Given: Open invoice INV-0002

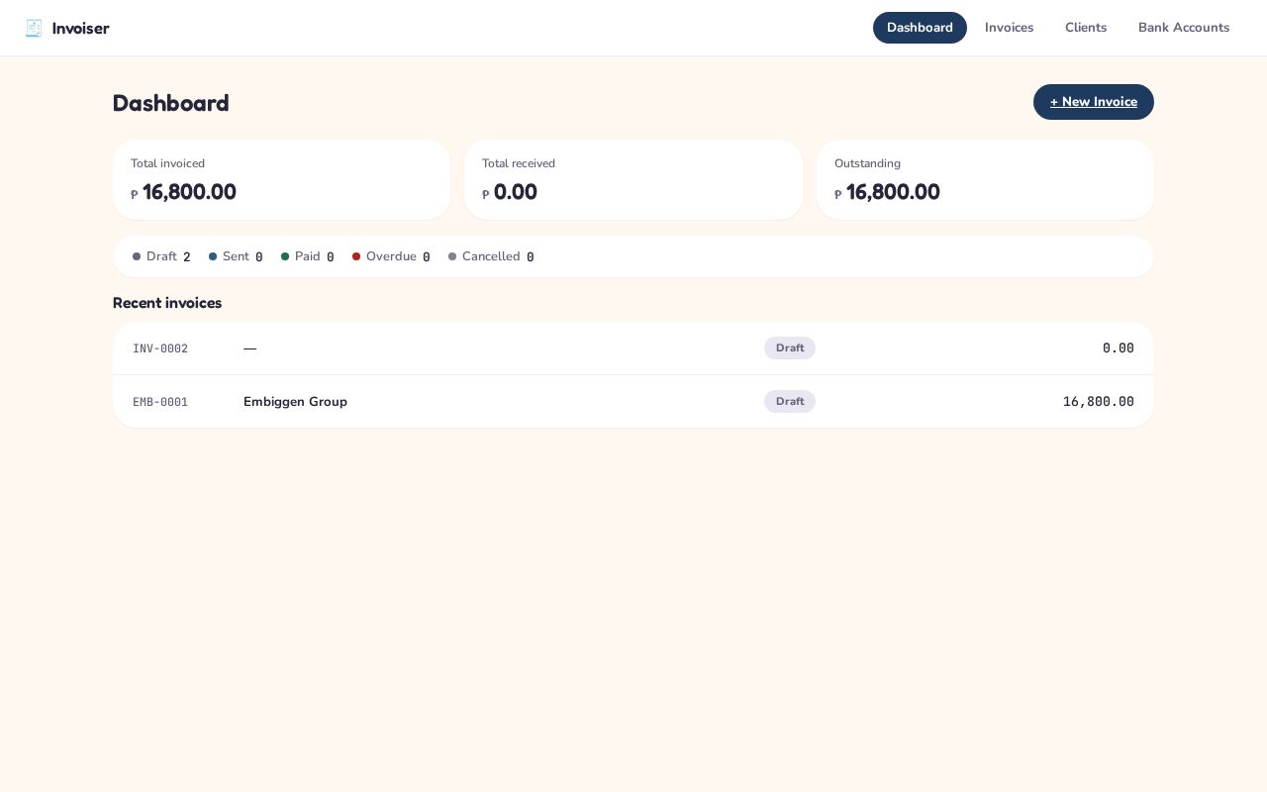Looking at the screenshot, I should pyautogui.click(x=633, y=348).
